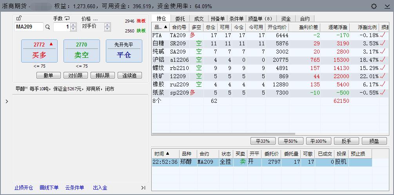The height and width of the screenshot is (195, 394).
Task: Open the top-right dropdown menu arrow
Action: (387, 6)
